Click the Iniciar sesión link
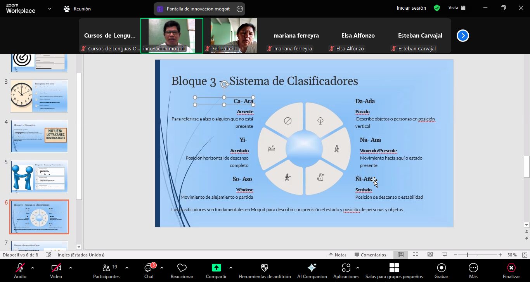 coord(411,8)
